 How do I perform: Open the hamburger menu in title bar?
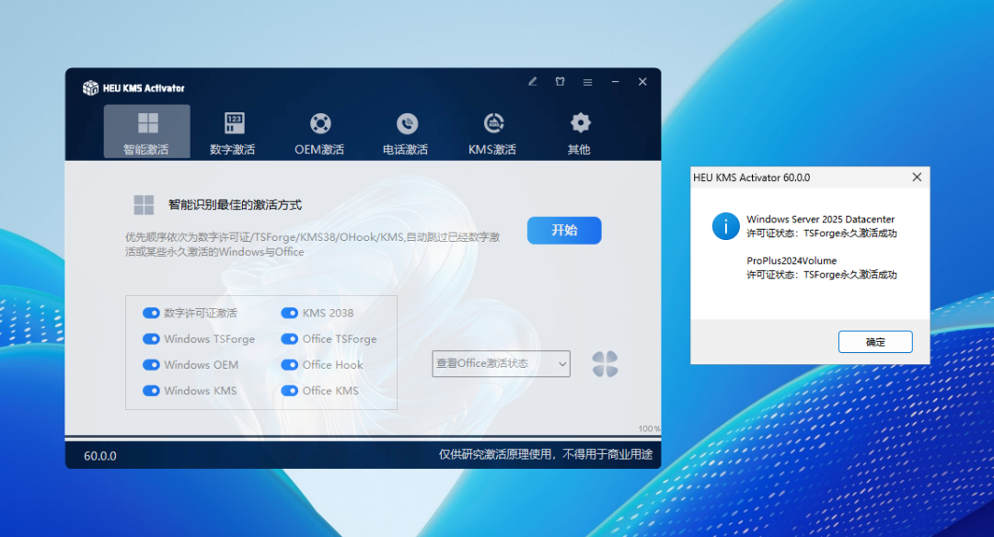[587, 82]
